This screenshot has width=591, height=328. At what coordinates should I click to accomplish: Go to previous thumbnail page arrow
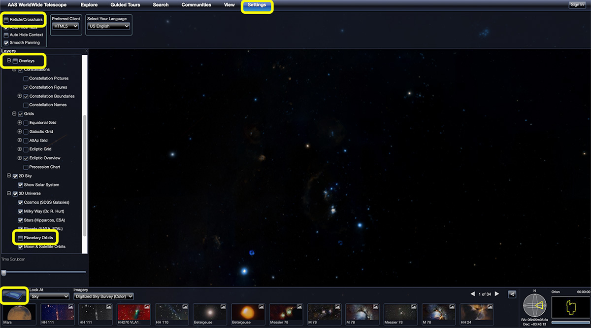pyautogui.click(x=473, y=294)
